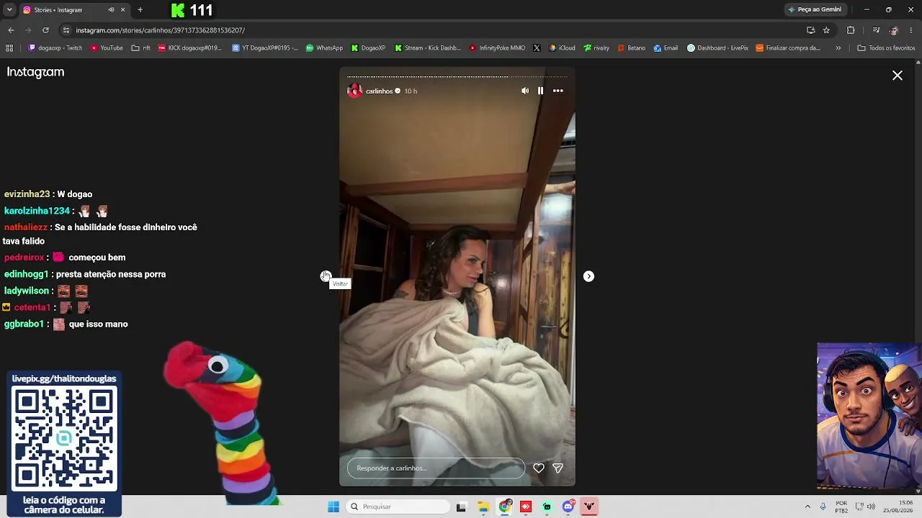
Task: Switch the POR PTB2 keyboard language
Action: click(841, 506)
